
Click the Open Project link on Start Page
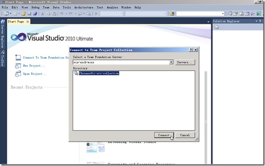pos(35,74)
